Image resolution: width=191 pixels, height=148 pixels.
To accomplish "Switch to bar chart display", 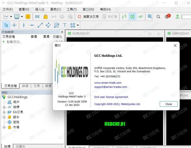I will pos(124,17).
